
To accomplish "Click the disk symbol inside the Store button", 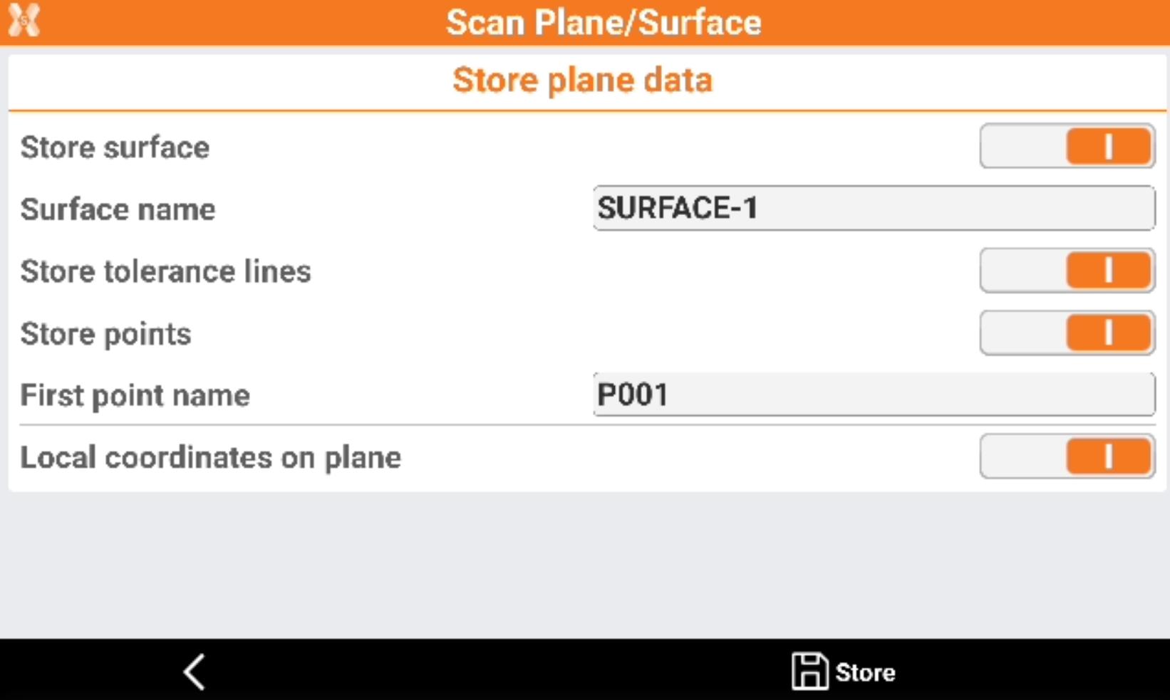I will click(x=809, y=670).
